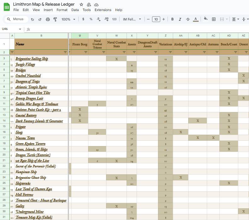This screenshot has height=220, width=249.
Task: Open the Green Kraken Tavern link
Action: tap(31, 144)
